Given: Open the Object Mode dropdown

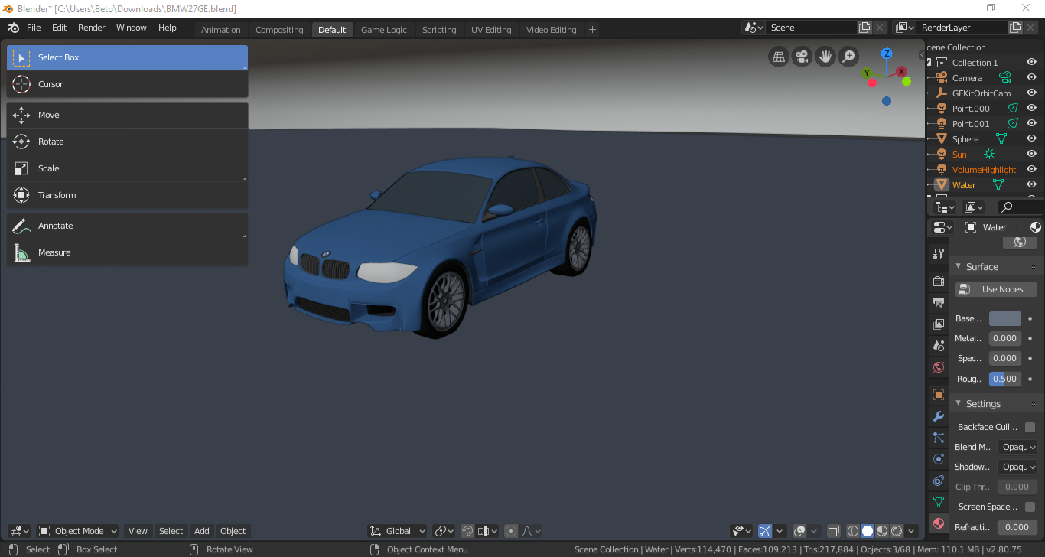Looking at the screenshot, I should (x=78, y=531).
